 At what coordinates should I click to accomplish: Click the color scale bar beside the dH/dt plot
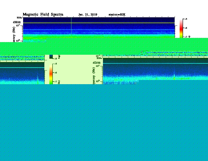tap(181, 28)
